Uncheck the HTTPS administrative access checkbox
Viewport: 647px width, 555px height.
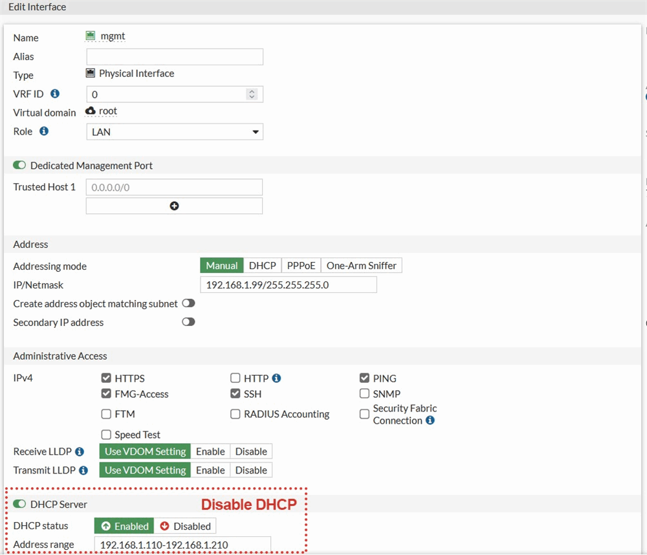106,378
